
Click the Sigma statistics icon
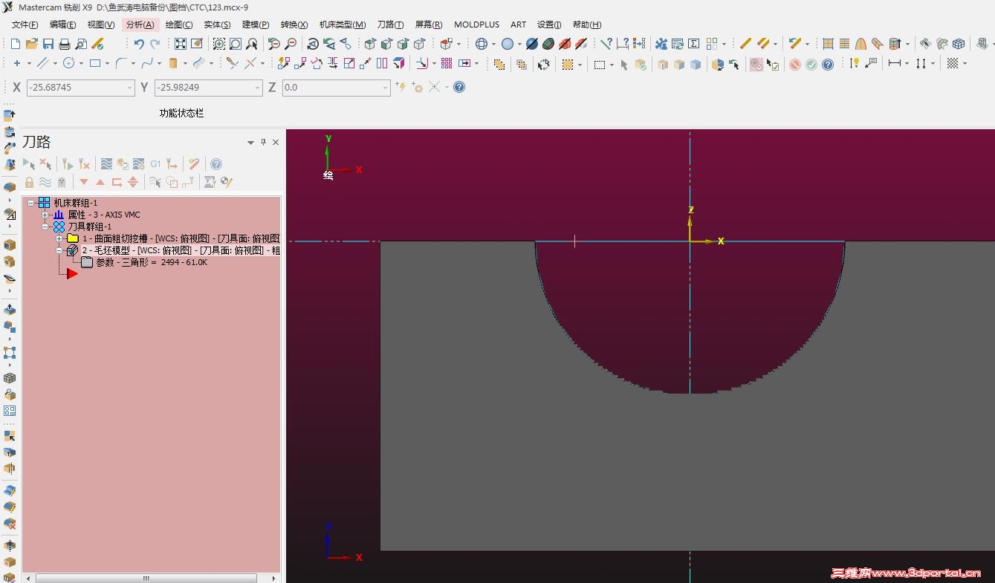pyautogui.click(x=694, y=44)
